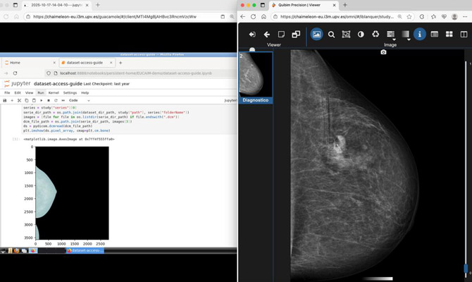This screenshot has height=282, width=472.
Task: Click the vertical image slice slider handle
Action: tap(466, 268)
